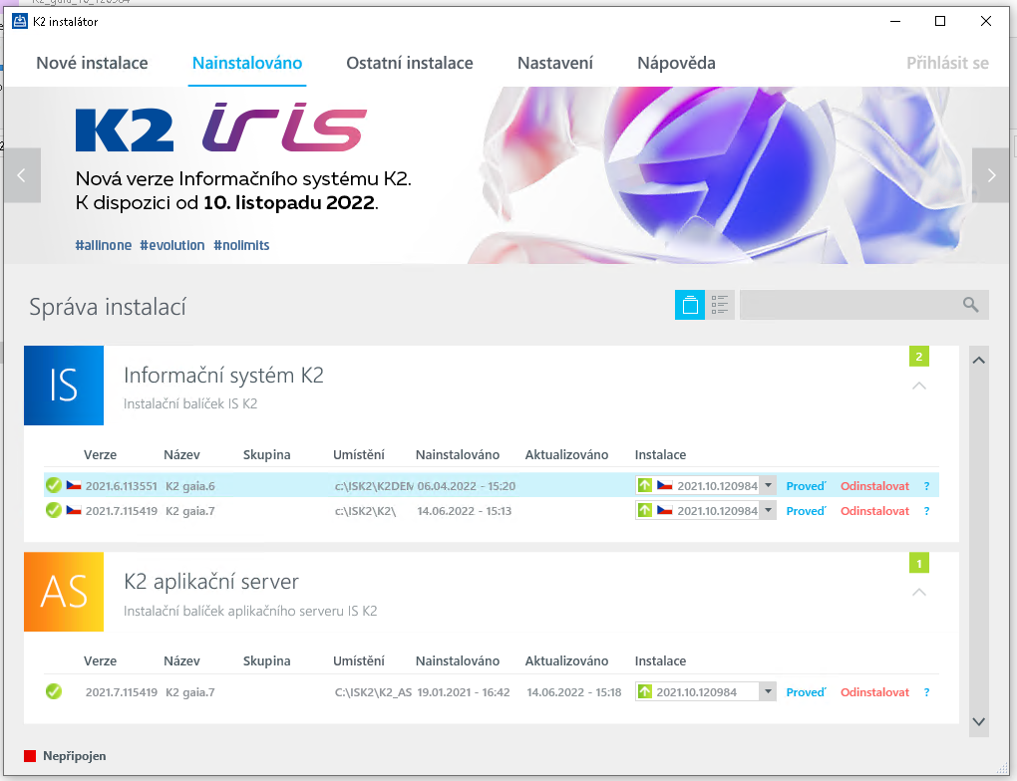
Task: Click the next banner arrow
Action: 990,175
